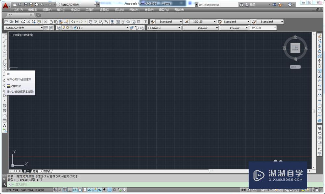Viewport: 325px width, 194px height.
Task: Open the 插入(I) menu
Action: [x=61, y=10]
